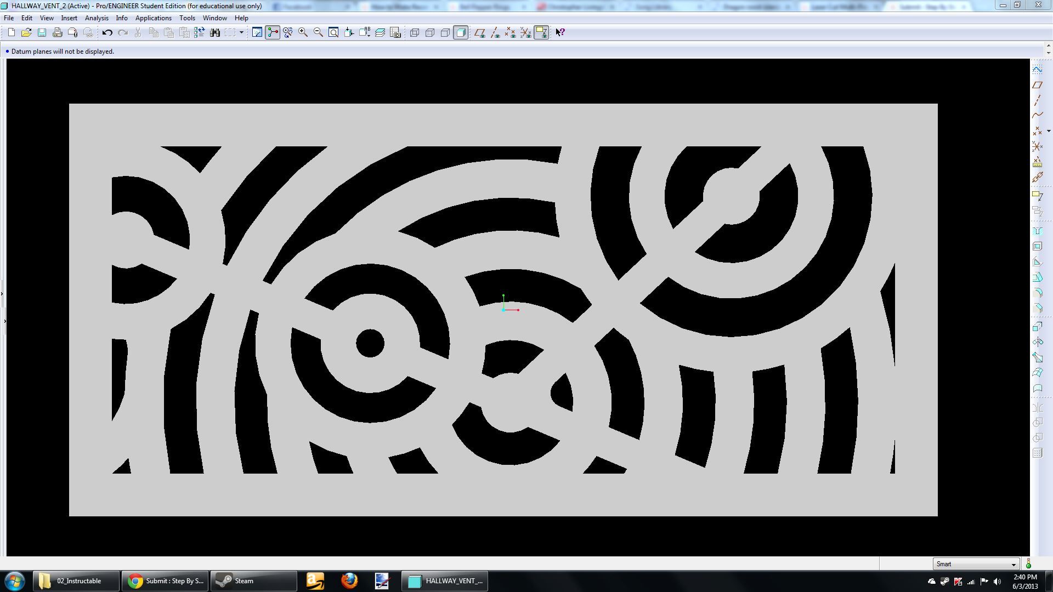
Task: Open the Analysis menu
Action: (x=97, y=18)
